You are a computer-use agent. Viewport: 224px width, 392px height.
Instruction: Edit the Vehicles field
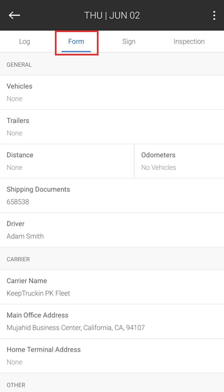[x=112, y=92]
